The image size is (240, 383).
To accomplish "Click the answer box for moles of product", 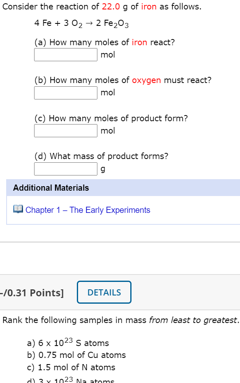I will tap(65, 131).
